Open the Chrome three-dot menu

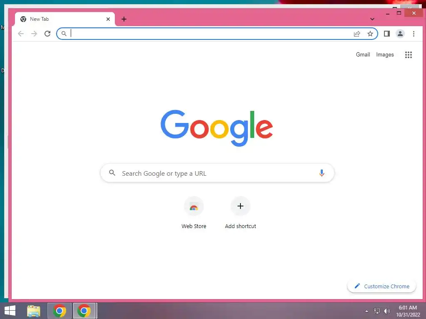coord(414,34)
